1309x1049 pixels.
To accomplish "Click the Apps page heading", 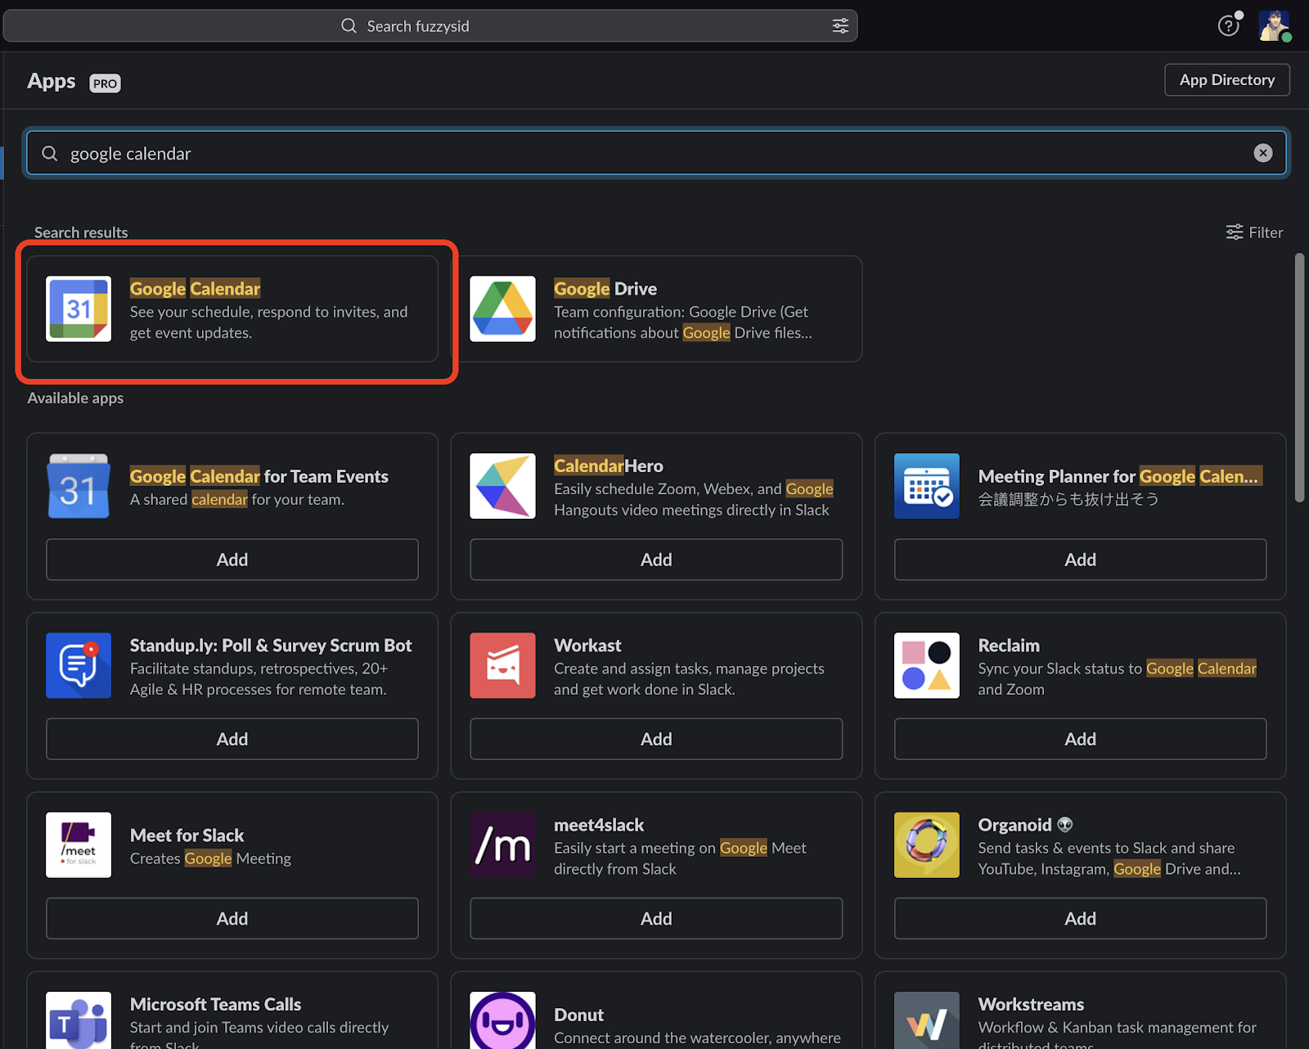I will coord(51,81).
